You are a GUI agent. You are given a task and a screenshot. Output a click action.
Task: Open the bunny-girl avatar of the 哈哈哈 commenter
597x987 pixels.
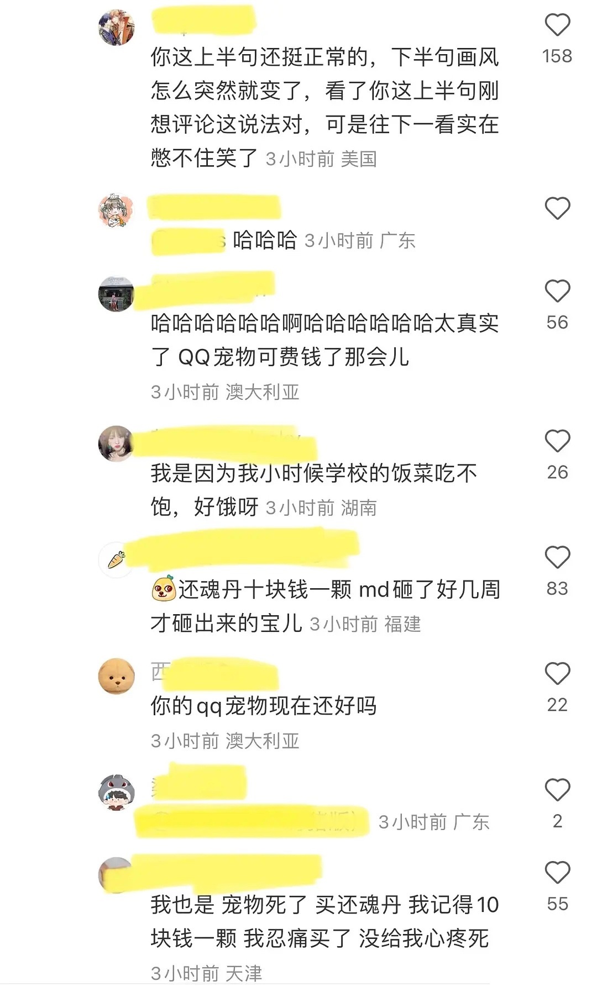point(116,210)
